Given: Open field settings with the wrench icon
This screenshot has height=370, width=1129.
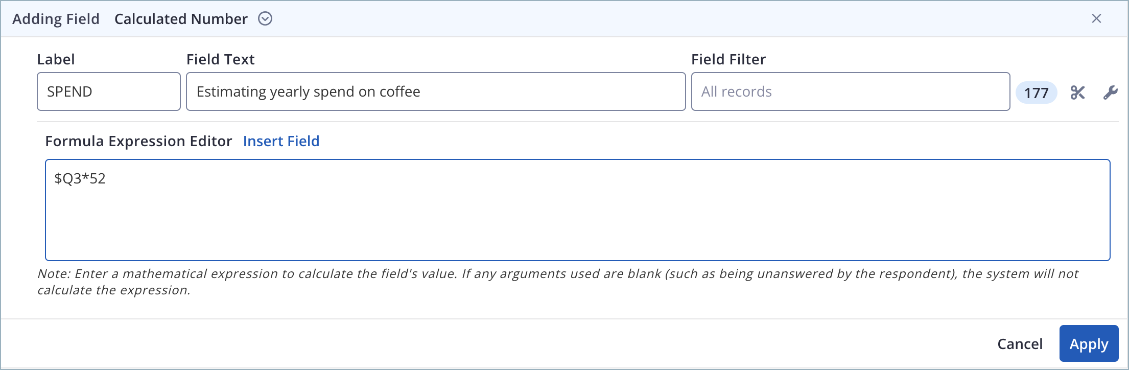Looking at the screenshot, I should (x=1110, y=92).
